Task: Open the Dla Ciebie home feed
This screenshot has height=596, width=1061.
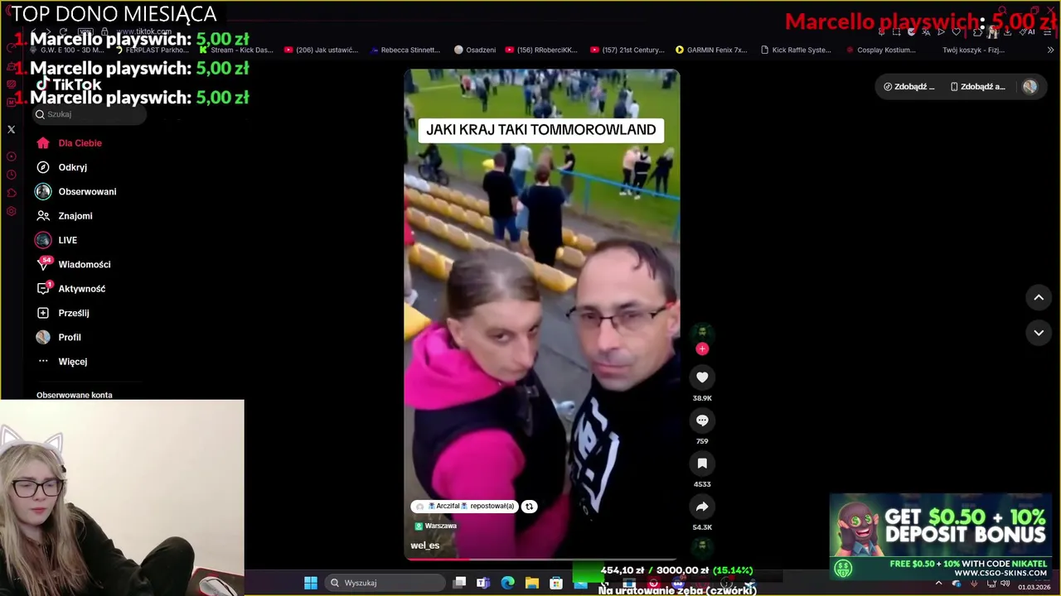Action: [80, 143]
